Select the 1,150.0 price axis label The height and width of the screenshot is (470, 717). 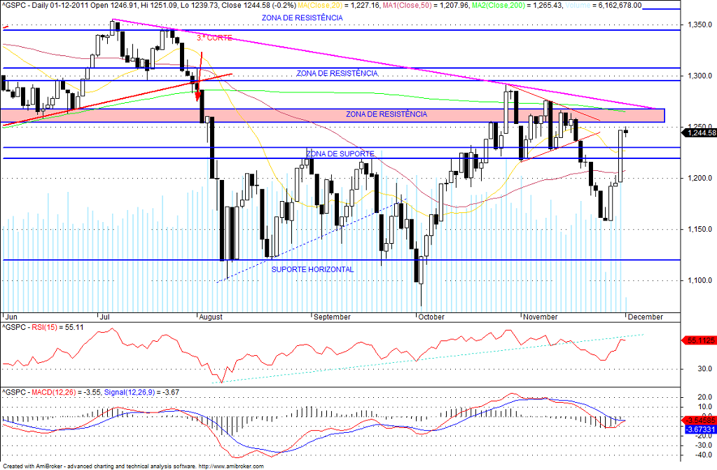(699, 229)
